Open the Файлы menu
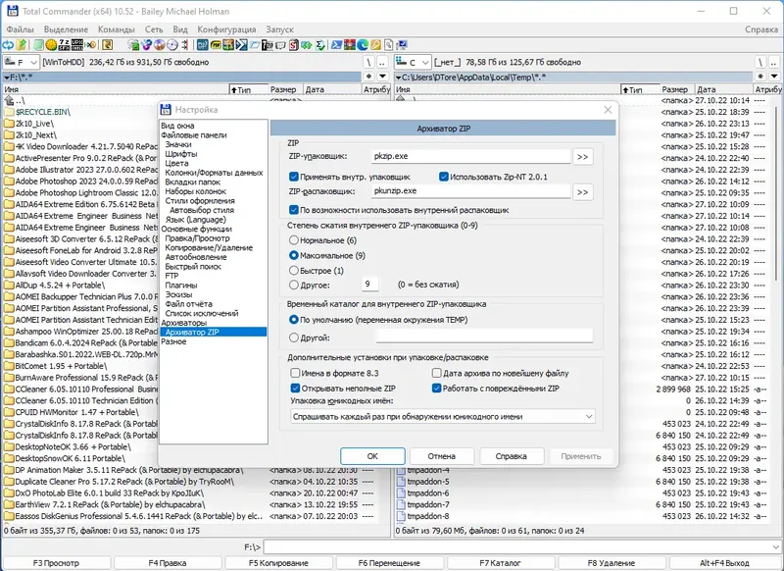Viewport: 784px width, 571px height. (20, 29)
